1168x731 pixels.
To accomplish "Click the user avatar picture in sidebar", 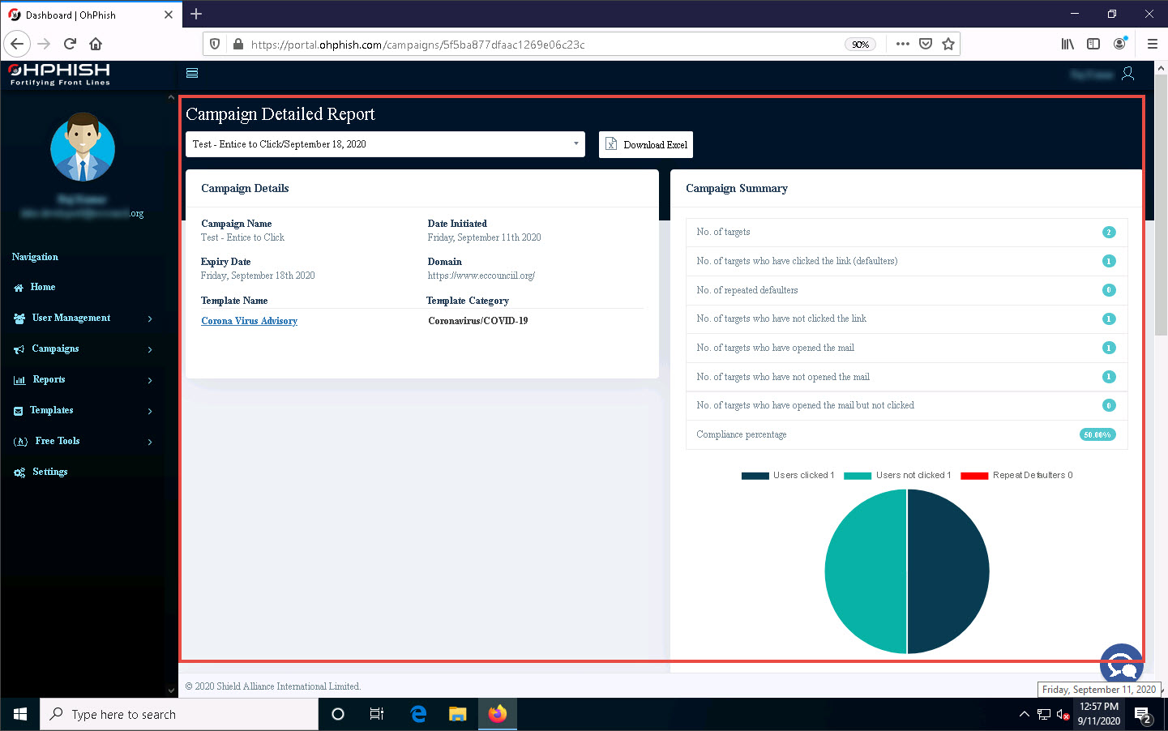I will coord(83,147).
